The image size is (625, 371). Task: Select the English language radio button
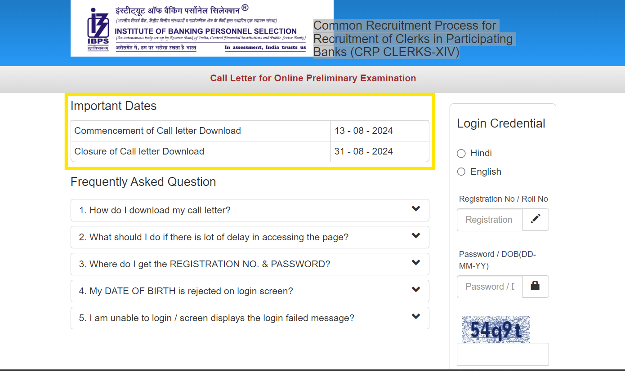(461, 172)
